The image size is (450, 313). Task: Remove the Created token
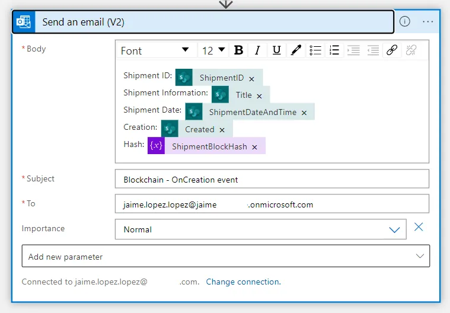[x=222, y=130]
